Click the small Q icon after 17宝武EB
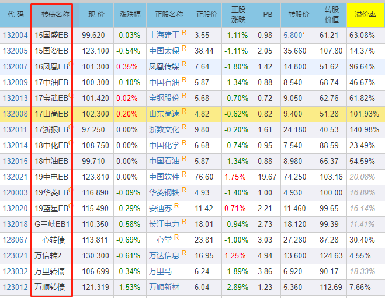385x298 pixels. [x=71, y=95]
